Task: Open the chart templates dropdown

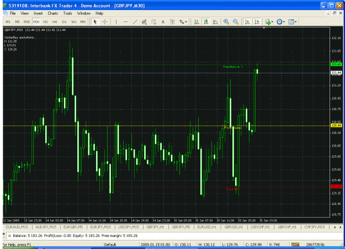Action: point(292,21)
